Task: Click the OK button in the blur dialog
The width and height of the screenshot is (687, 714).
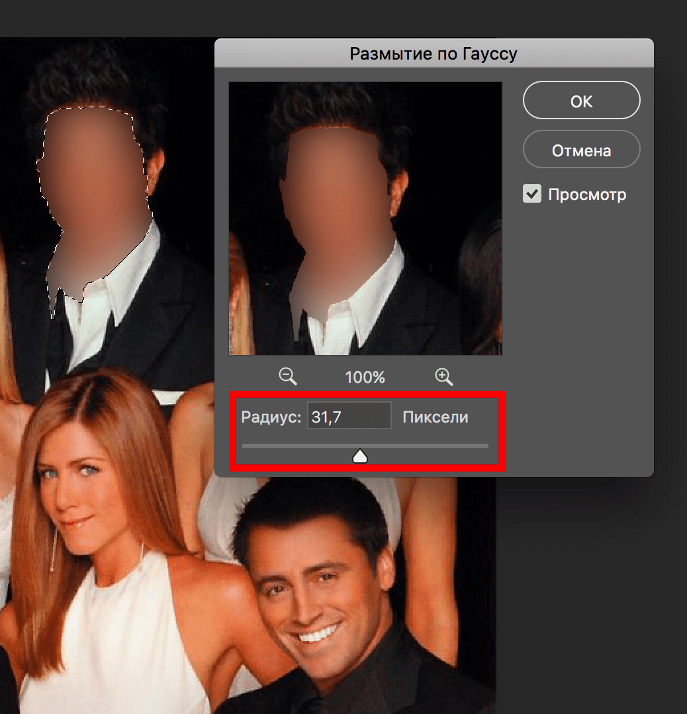Action: [x=581, y=101]
